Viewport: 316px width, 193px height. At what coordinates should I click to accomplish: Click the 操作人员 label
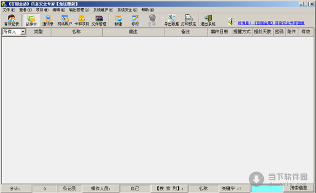[101, 189]
